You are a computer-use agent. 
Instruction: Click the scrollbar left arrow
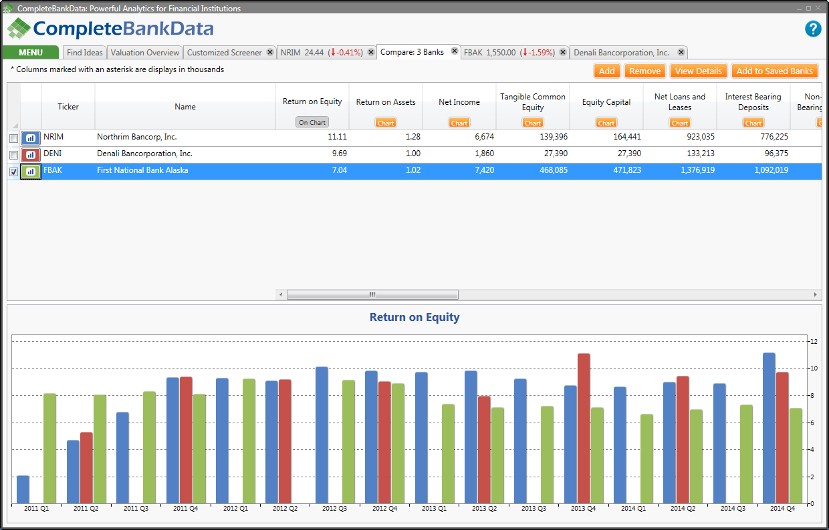click(x=281, y=294)
